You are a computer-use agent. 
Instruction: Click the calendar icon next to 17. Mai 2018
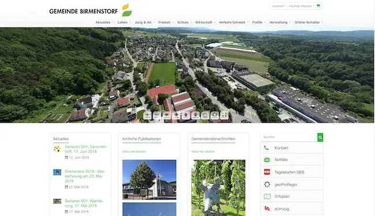point(66,212)
